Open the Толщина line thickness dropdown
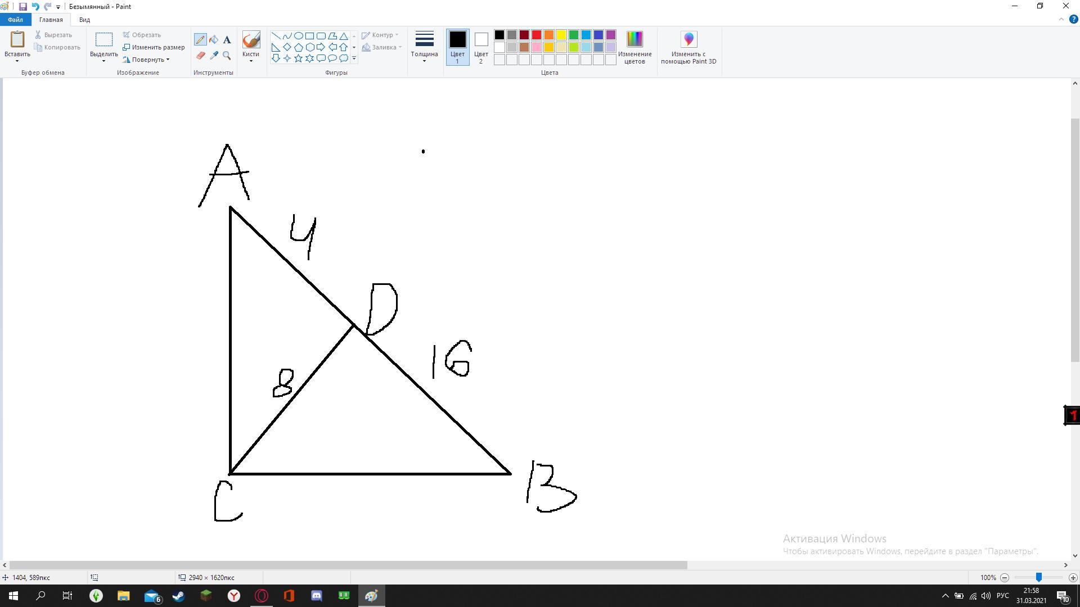 (424, 47)
